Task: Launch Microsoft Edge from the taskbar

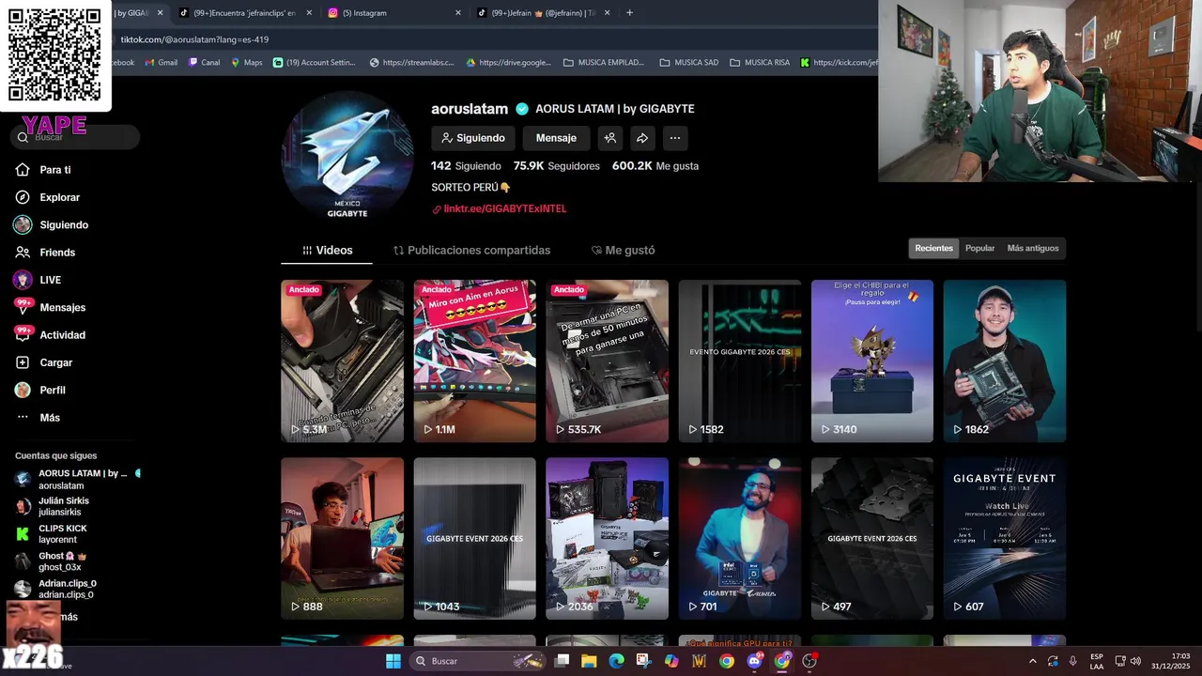Action: click(x=616, y=661)
